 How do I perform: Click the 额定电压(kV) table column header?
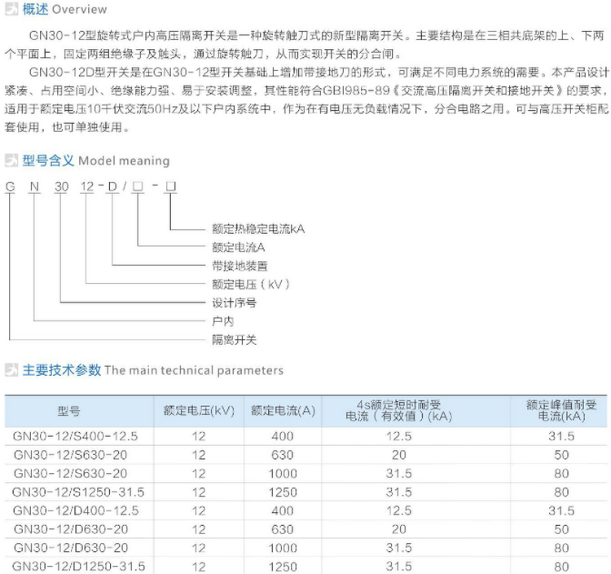point(199,411)
